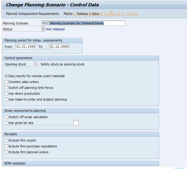Click the 'Status' label
Screen dimensions: 187x169
pos(8,29)
